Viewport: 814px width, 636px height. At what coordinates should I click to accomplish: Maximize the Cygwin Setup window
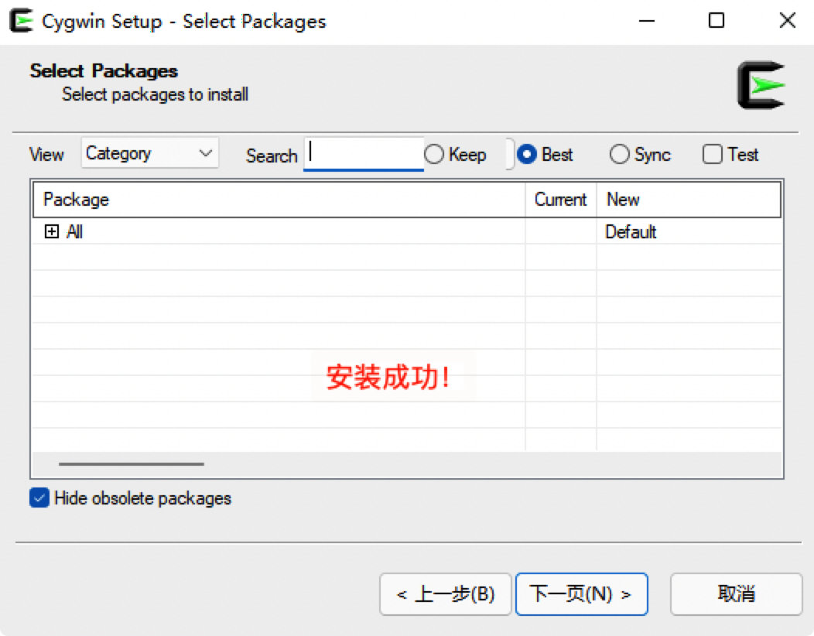pos(717,21)
